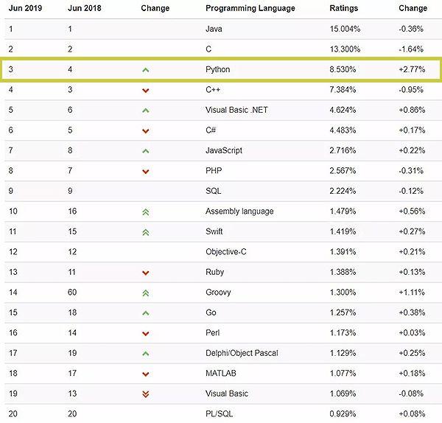The width and height of the screenshot is (442, 423).
Task: Click the red down arrow beside C++
Action: point(145,91)
